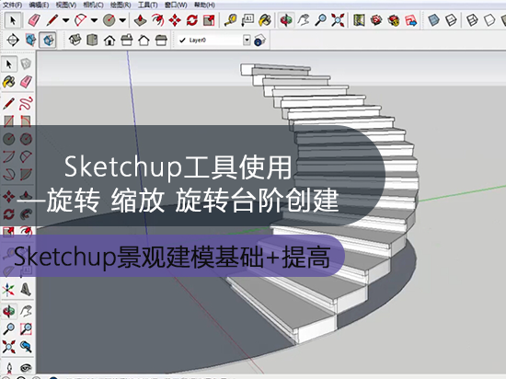Select the arrow Select tool in top toolbar
Screen dimensions: 506x379
point(13,20)
